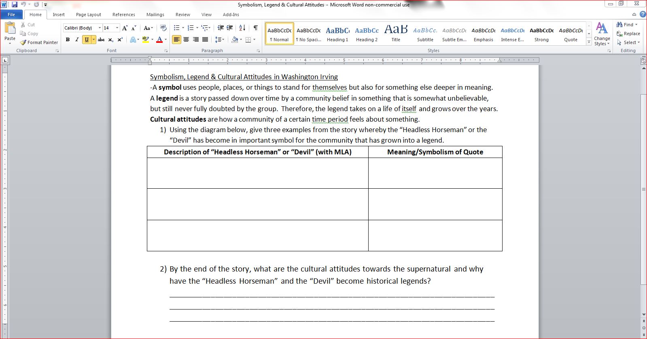Switch to the Insert tab
Screen dimensions: 647x339
[59, 15]
